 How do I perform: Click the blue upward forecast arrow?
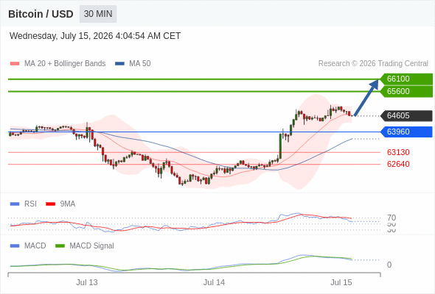click(366, 98)
